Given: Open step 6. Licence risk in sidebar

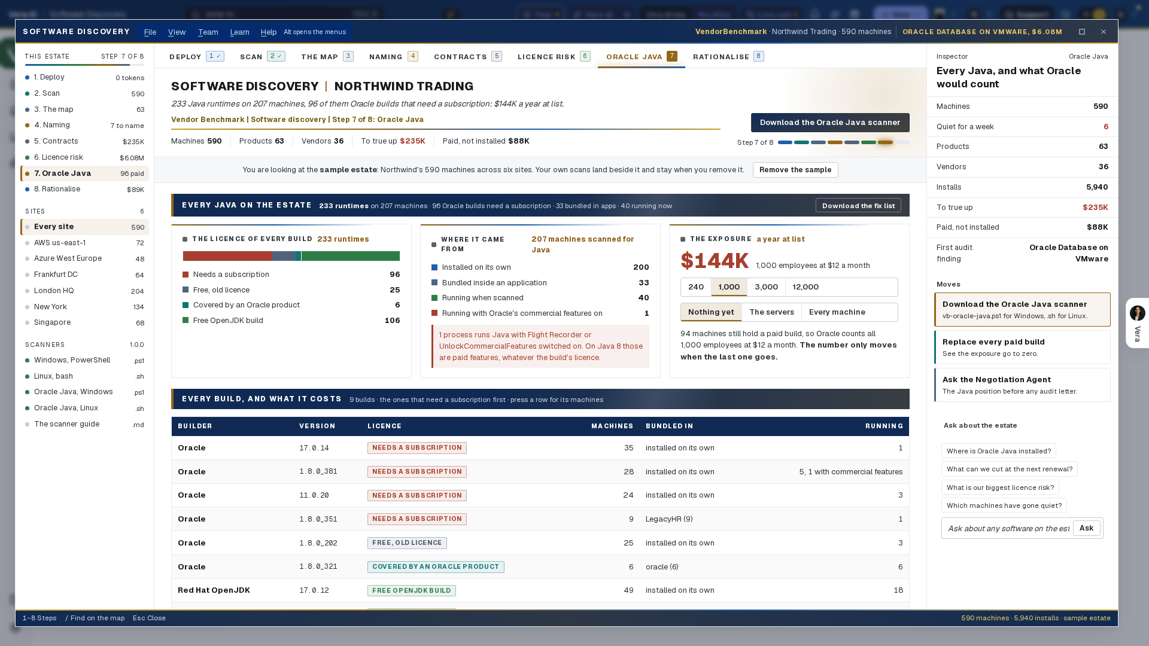Looking at the screenshot, I should [x=84, y=157].
